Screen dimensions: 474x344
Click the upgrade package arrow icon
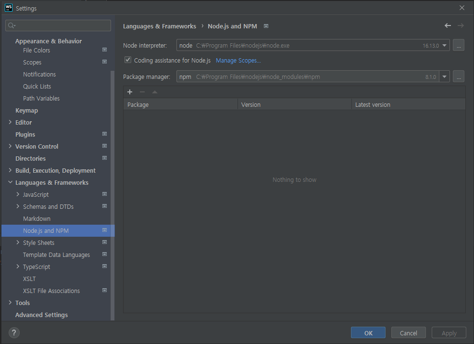tap(154, 92)
